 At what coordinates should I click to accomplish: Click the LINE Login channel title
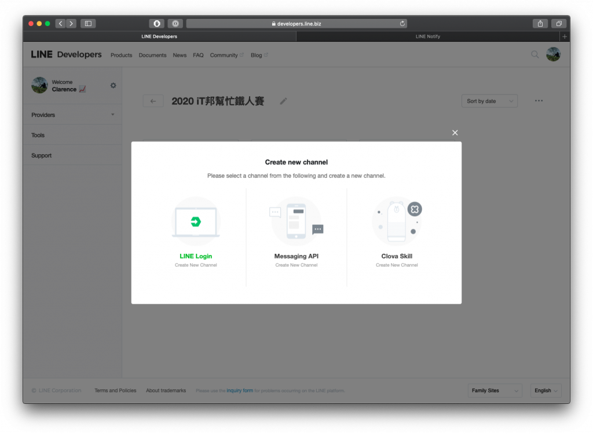tap(196, 256)
